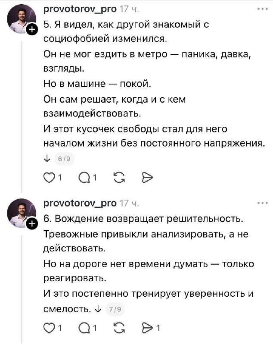Open comments on the second post
This screenshot has width=273, height=345.
tap(84, 328)
